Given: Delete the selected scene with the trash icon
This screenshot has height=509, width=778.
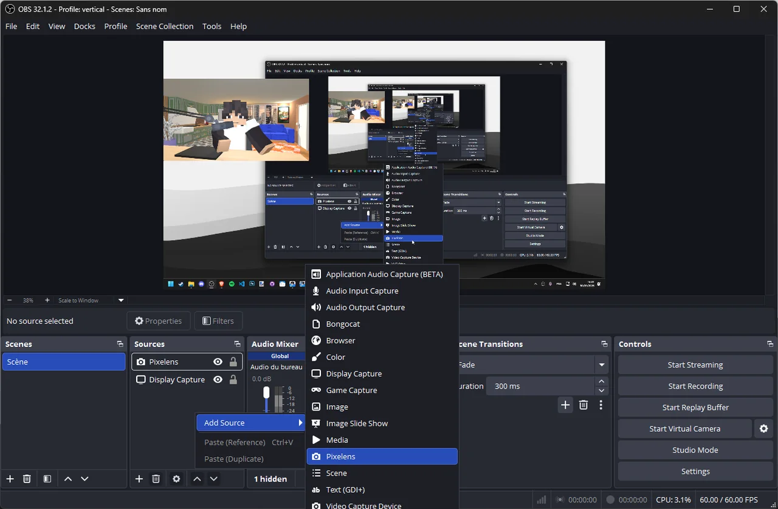Looking at the screenshot, I should tap(27, 479).
